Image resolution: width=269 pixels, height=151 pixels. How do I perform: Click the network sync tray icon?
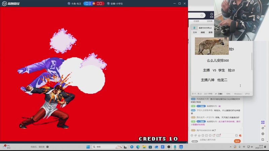[235, 147]
